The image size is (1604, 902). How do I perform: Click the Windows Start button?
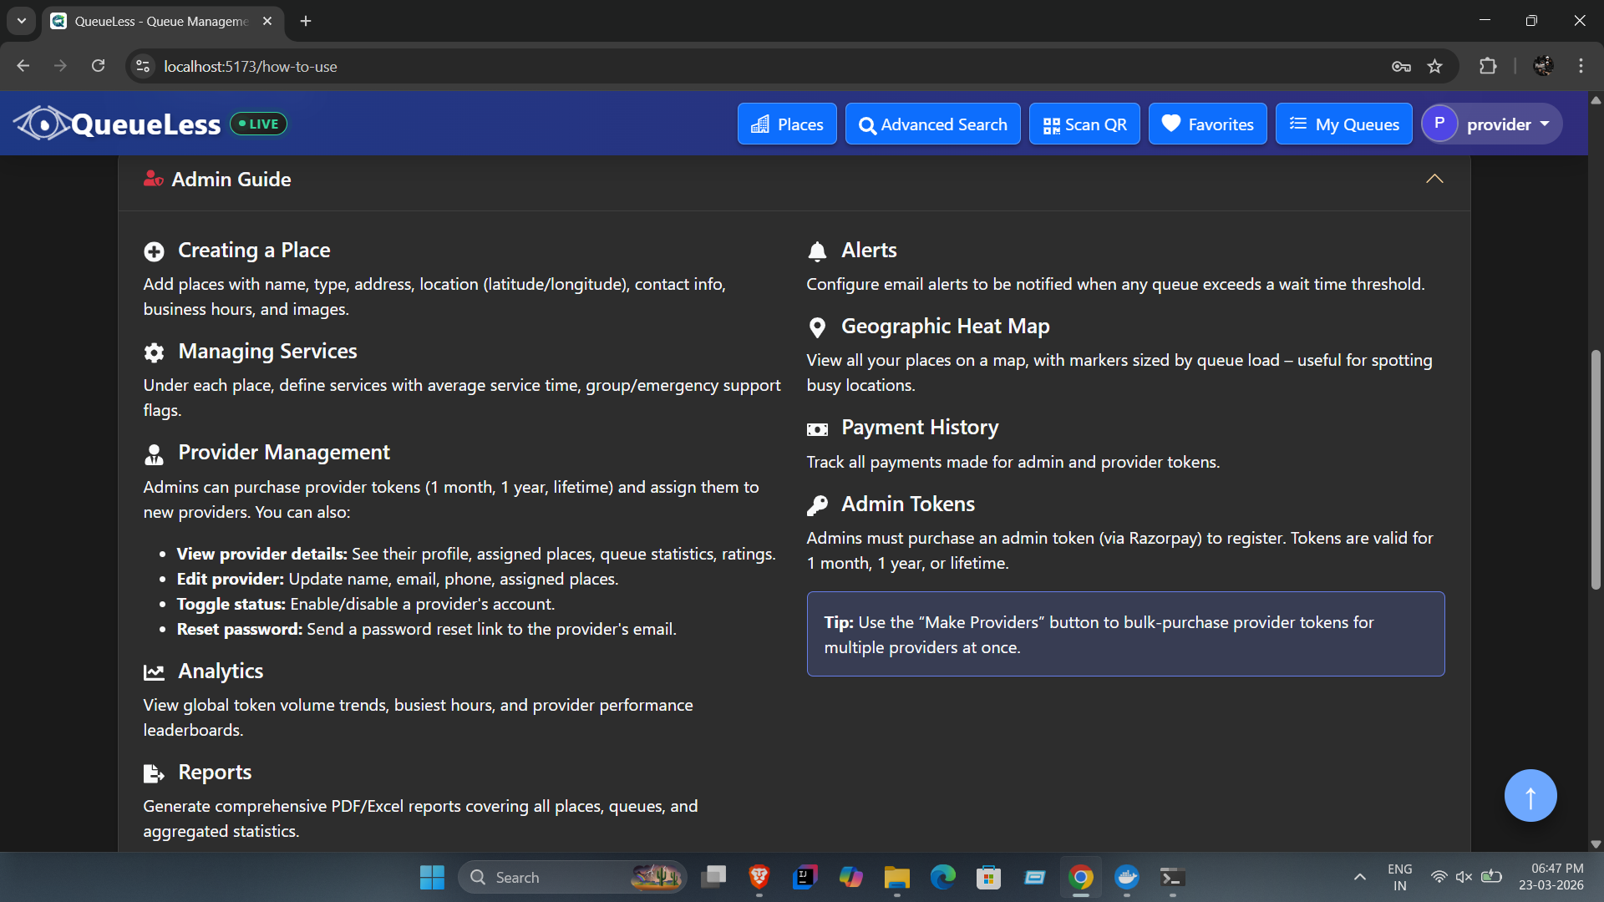432,877
